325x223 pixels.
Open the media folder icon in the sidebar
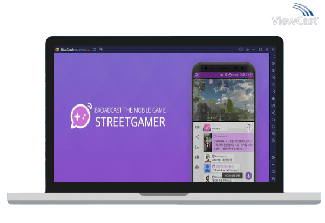[273, 120]
